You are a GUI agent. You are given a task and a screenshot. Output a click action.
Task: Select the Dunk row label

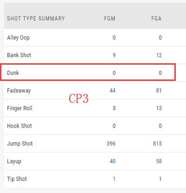click(x=13, y=73)
